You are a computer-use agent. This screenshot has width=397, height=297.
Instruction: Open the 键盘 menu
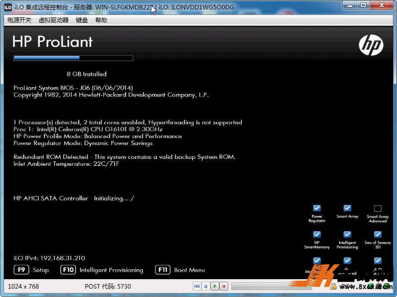[82, 20]
